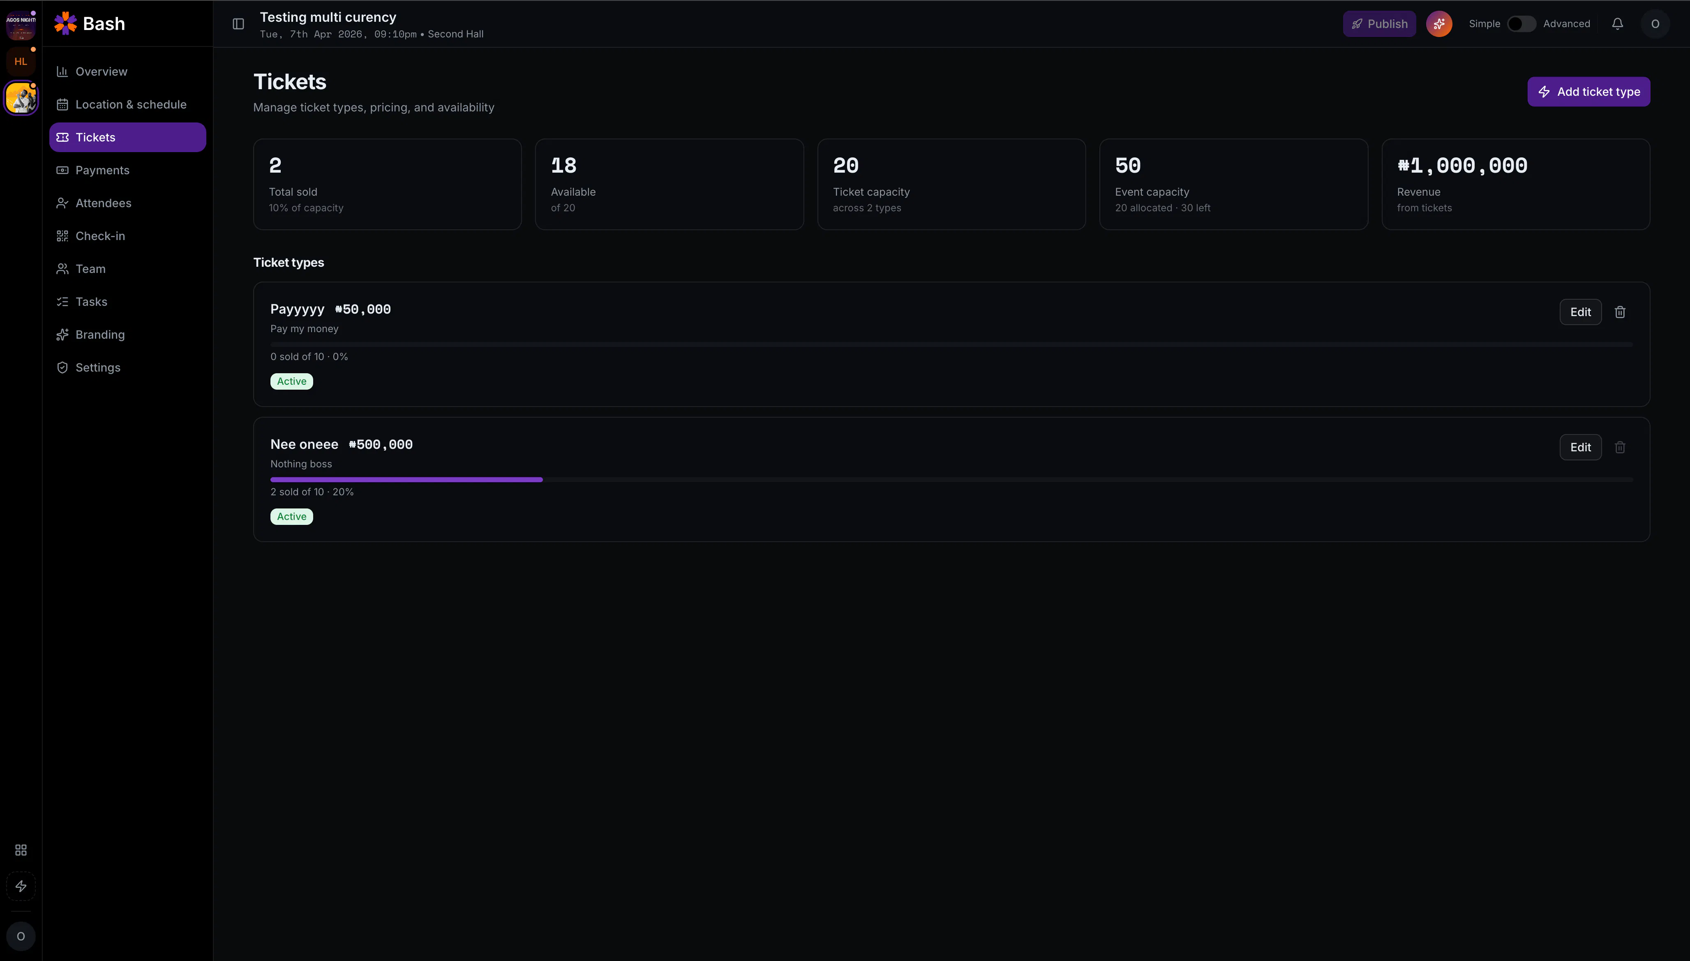Click the Active badge on Payyyyy ticket
The height and width of the screenshot is (961, 1690).
click(292, 381)
